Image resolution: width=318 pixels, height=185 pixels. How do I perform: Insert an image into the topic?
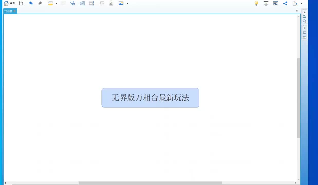121,3
